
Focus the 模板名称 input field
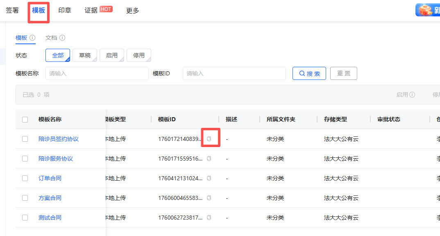pyautogui.click(x=97, y=73)
